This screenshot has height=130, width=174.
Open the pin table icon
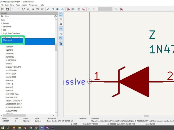pyautogui.click(x=73, y=9)
